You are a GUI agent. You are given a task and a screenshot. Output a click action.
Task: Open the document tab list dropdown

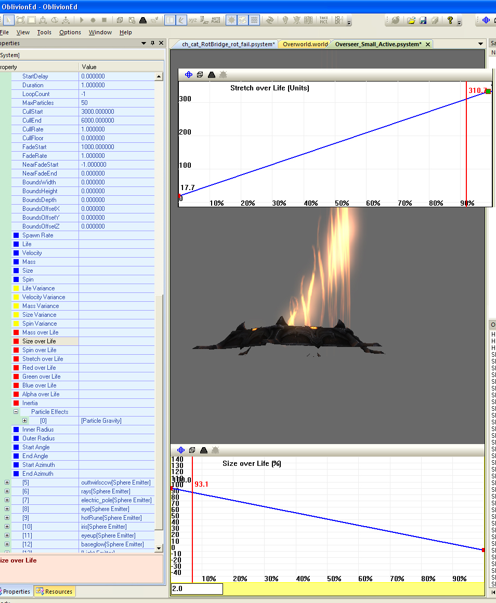click(x=480, y=44)
